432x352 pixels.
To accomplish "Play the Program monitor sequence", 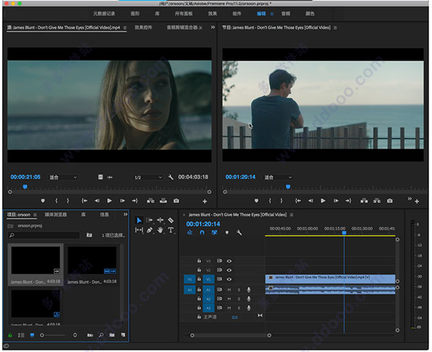I will (x=323, y=201).
